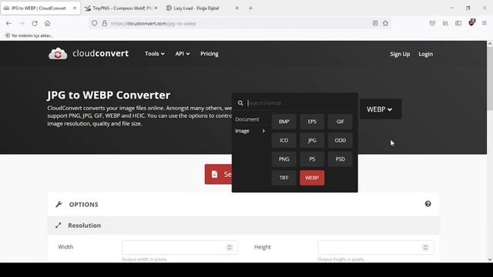Click the import bookmarks toolbar item

(29, 35)
